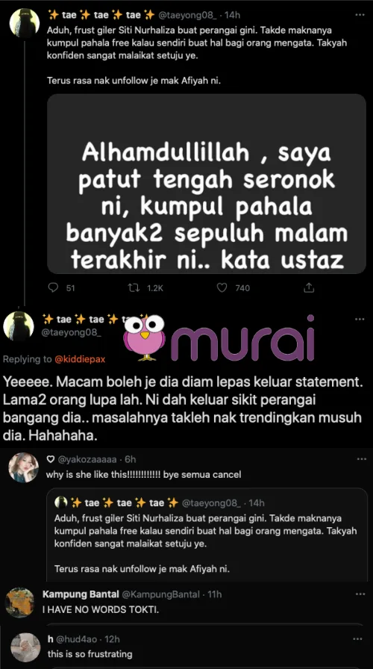Open the quoted taeyong08_ tweet card
This screenshot has width=373, height=669.
click(207, 535)
